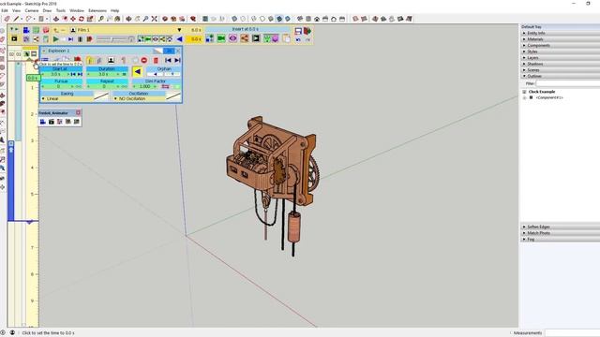Click the blue left-arrow beside 0.0 s
Viewport: 600px width, 337px height.
pyautogui.click(x=179, y=39)
